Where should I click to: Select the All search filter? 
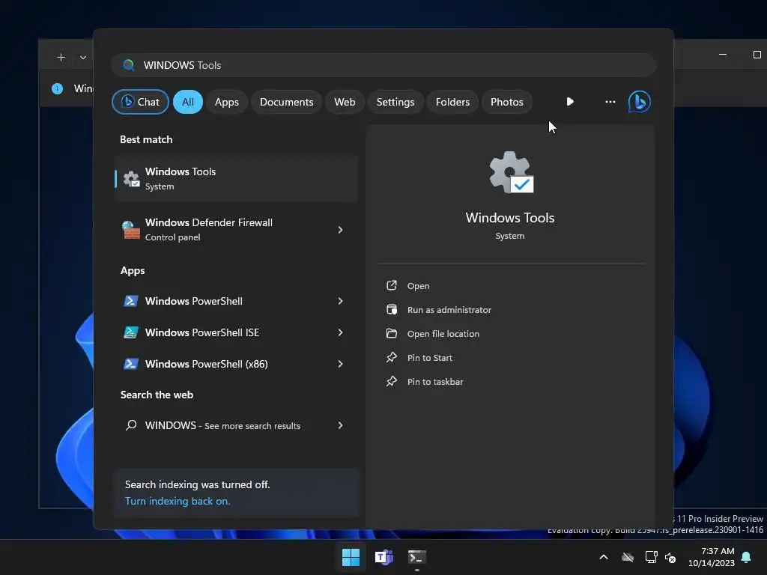188,102
